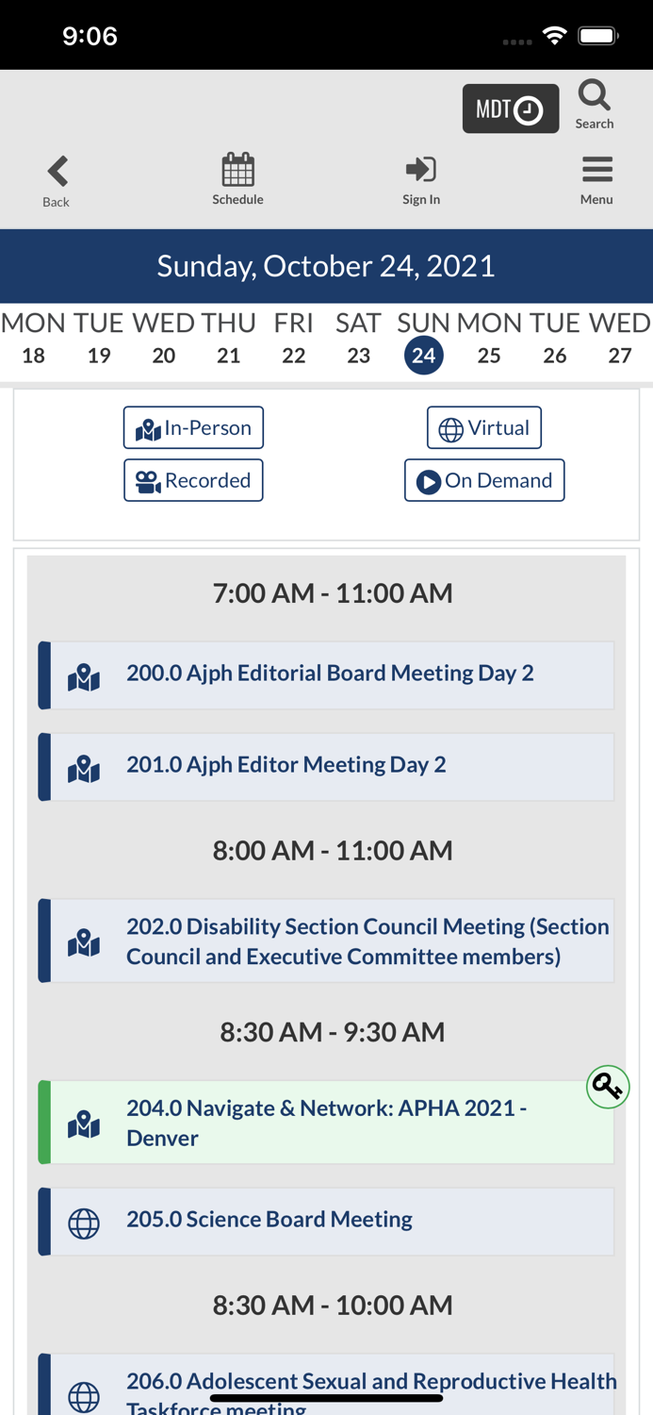Click the Back arrow icon
The width and height of the screenshot is (653, 1415).
(x=56, y=171)
